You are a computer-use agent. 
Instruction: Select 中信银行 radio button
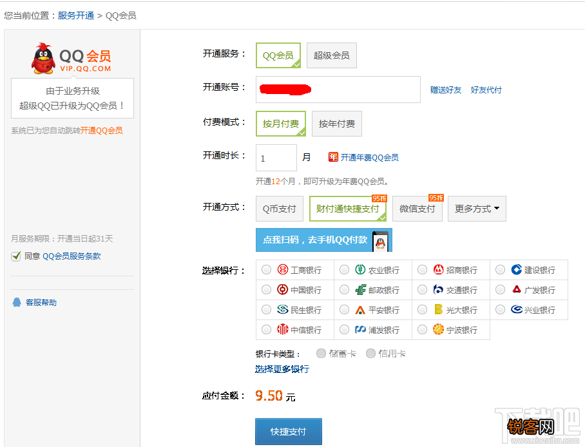tap(266, 330)
